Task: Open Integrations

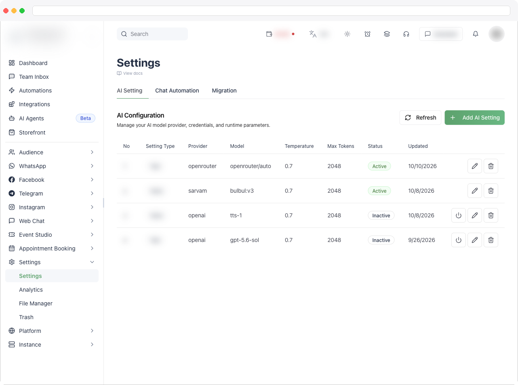Action: tap(52, 104)
